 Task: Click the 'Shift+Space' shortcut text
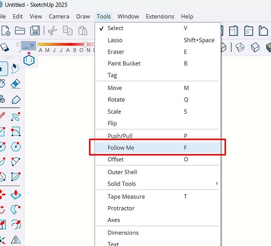point(199,40)
